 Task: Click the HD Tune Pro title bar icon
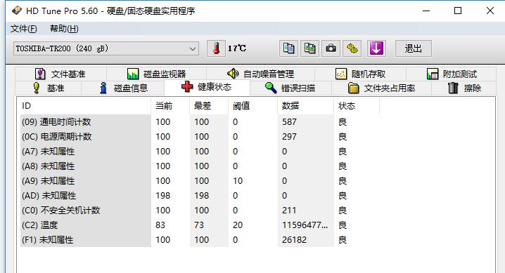(x=17, y=11)
